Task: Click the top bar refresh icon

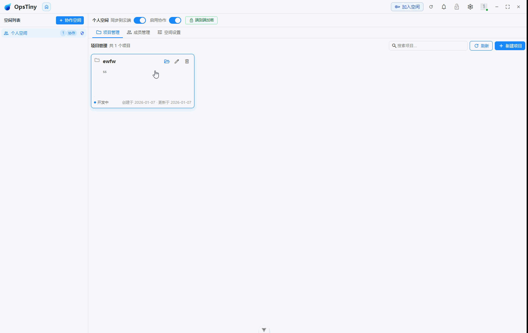Action: (x=431, y=7)
